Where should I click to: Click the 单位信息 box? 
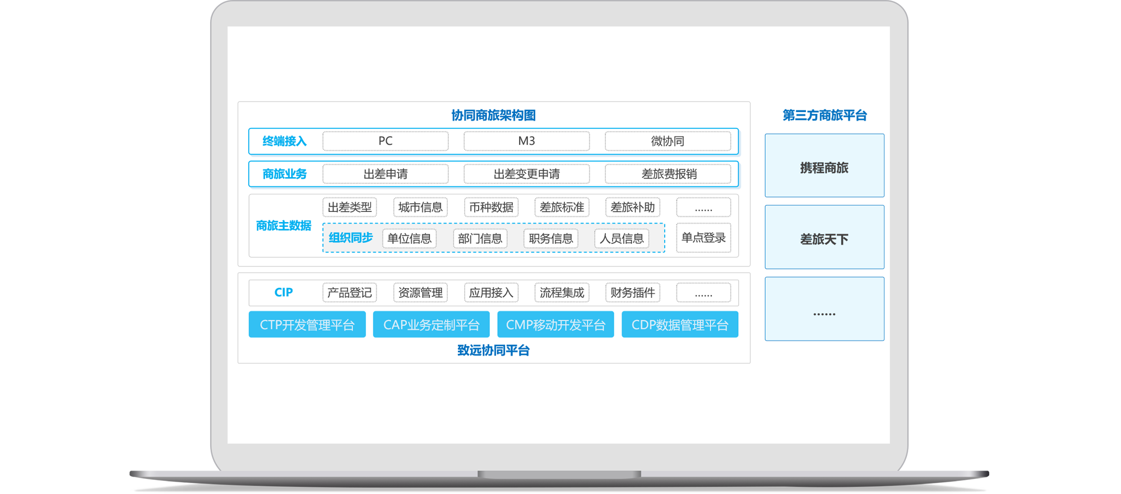409,238
